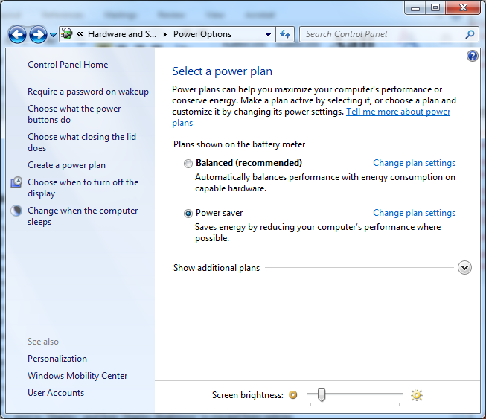Open Require a password on wakeup
486x419 pixels.
pos(88,92)
